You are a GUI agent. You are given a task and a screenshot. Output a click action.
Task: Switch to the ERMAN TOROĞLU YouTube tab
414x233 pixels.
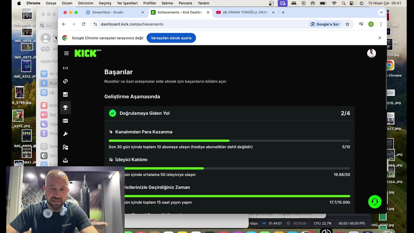(x=245, y=12)
